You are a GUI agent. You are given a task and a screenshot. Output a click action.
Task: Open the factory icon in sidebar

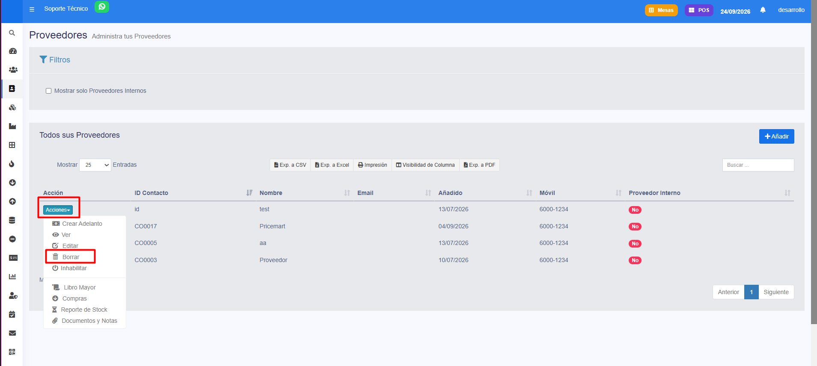(x=12, y=126)
